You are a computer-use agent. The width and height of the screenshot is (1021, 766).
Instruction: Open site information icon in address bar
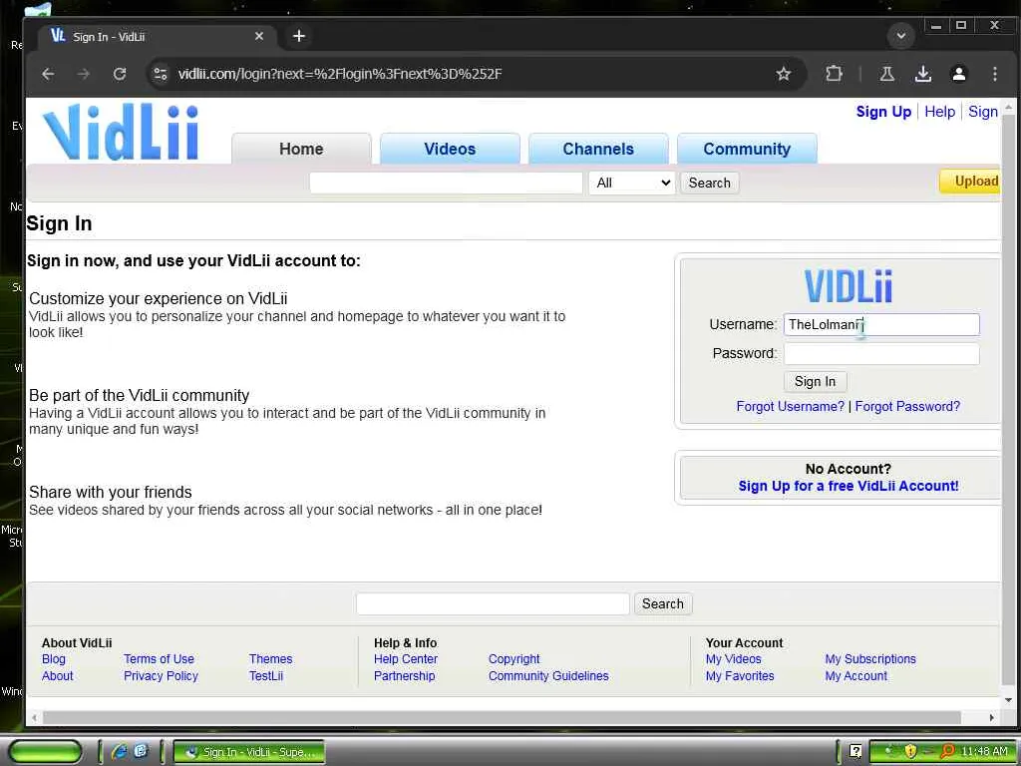(161, 74)
